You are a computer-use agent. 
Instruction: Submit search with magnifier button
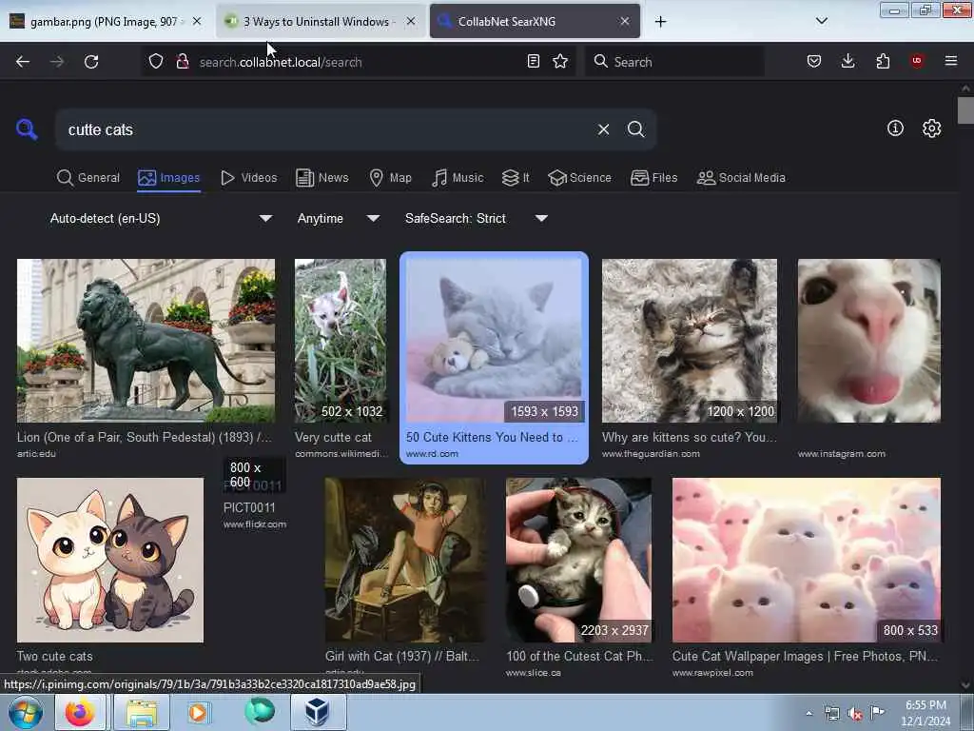click(635, 129)
